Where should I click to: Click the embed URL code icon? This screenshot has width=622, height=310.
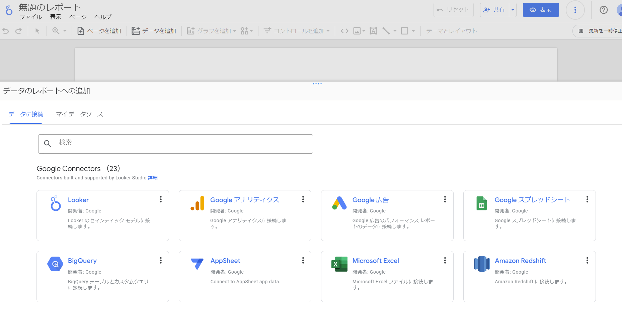pyautogui.click(x=344, y=31)
